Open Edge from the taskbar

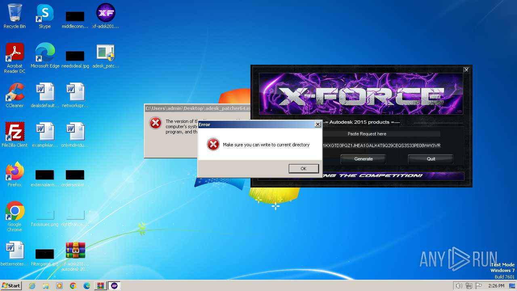(x=87, y=286)
